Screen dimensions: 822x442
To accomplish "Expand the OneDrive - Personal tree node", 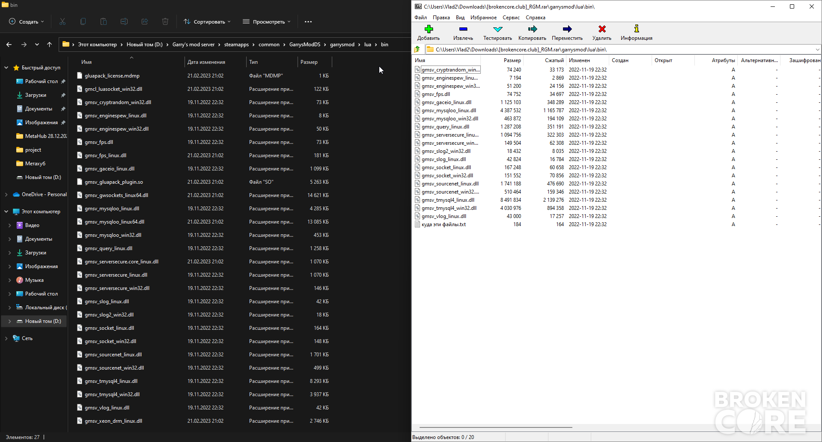I will [x=6, y=194].
